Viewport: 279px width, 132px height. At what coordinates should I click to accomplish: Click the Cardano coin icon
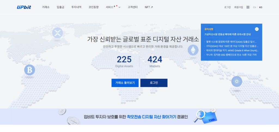click(x=237, y=81)
